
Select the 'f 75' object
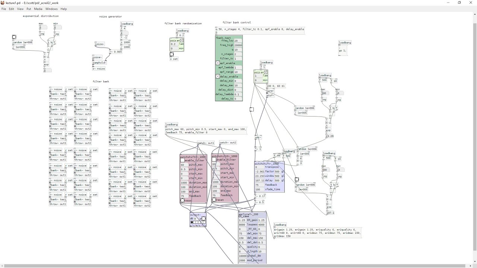point(277,156)
